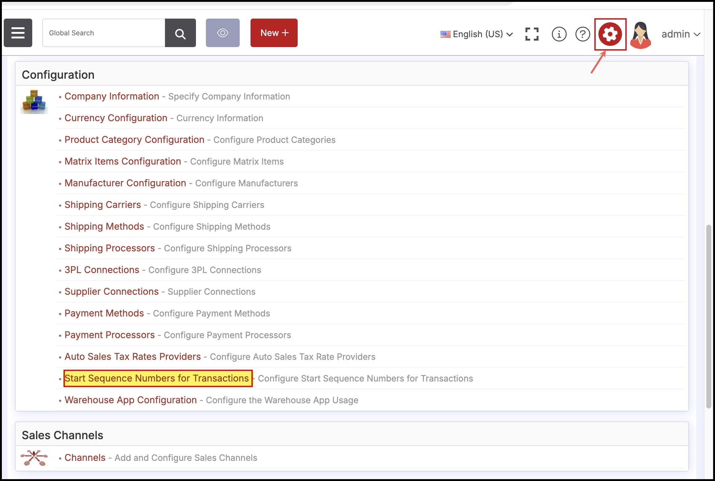Open the Shipping Carriers configuration
The width and height of the screenshot is (715, 481).
[x=103, y=205]
